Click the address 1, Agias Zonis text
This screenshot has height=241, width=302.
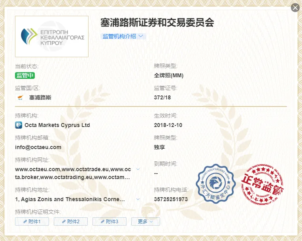tap(70, 199)
